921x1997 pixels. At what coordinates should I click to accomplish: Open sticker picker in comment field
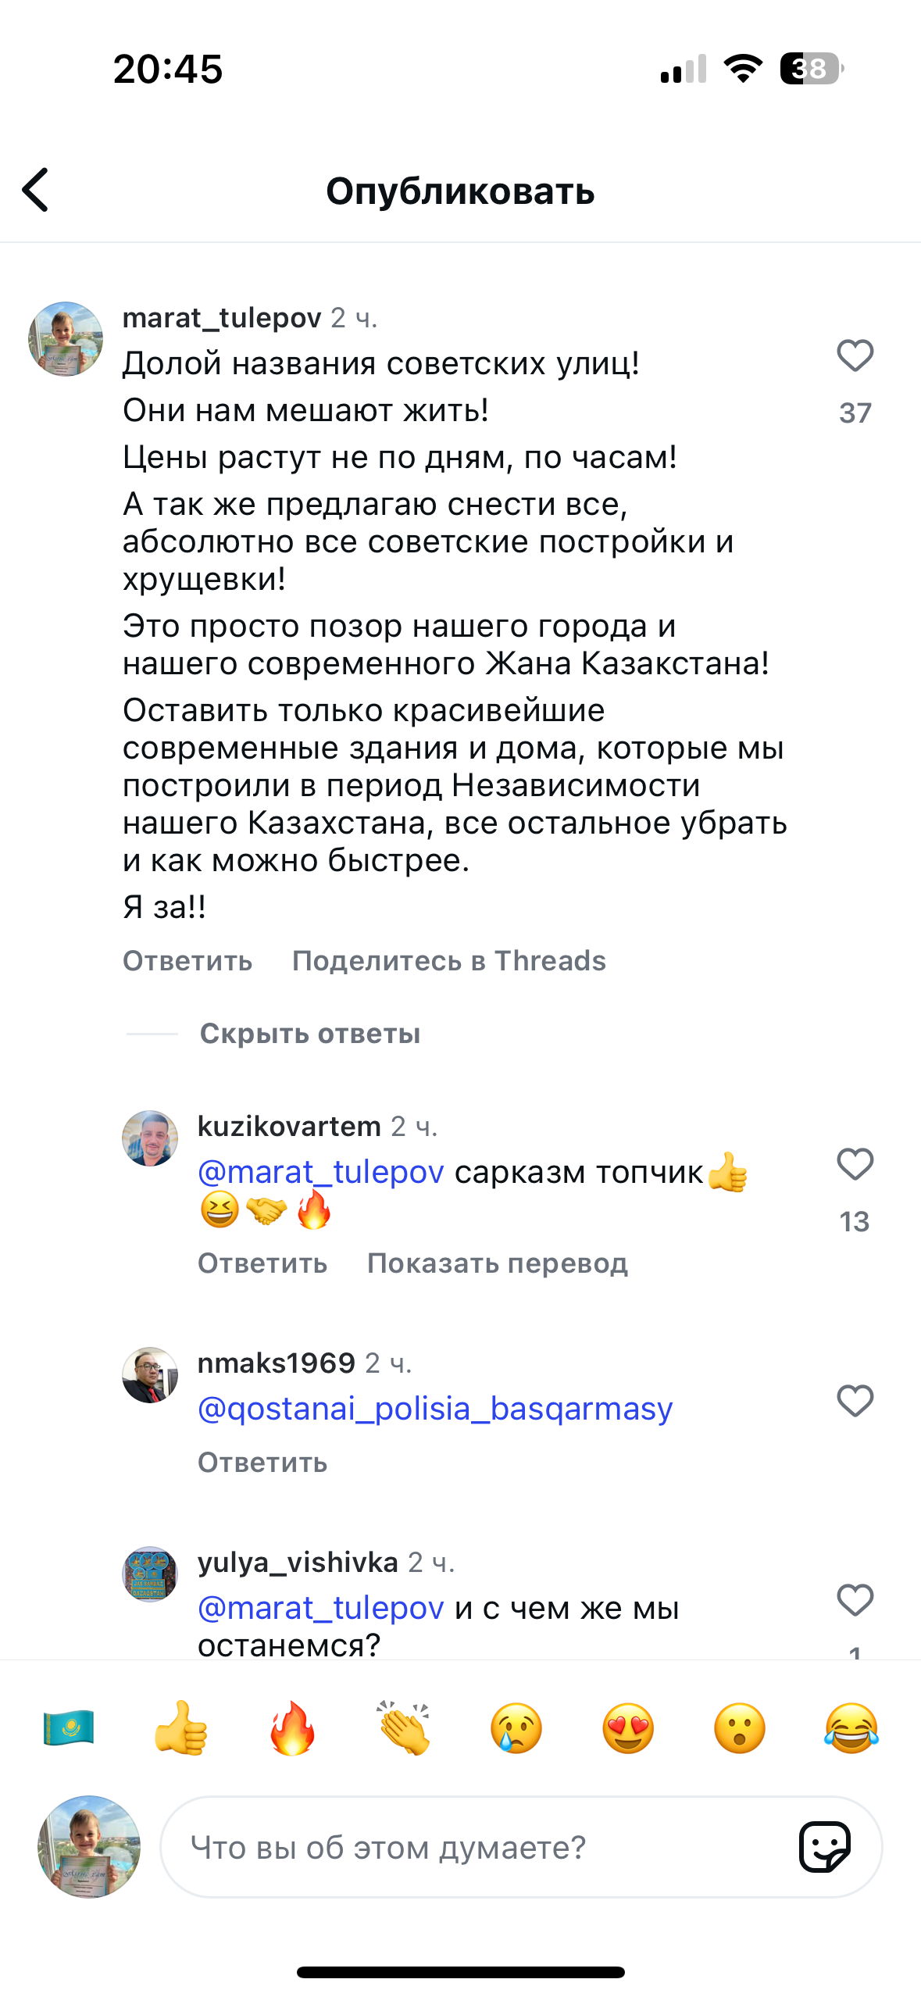point(825,1848)
